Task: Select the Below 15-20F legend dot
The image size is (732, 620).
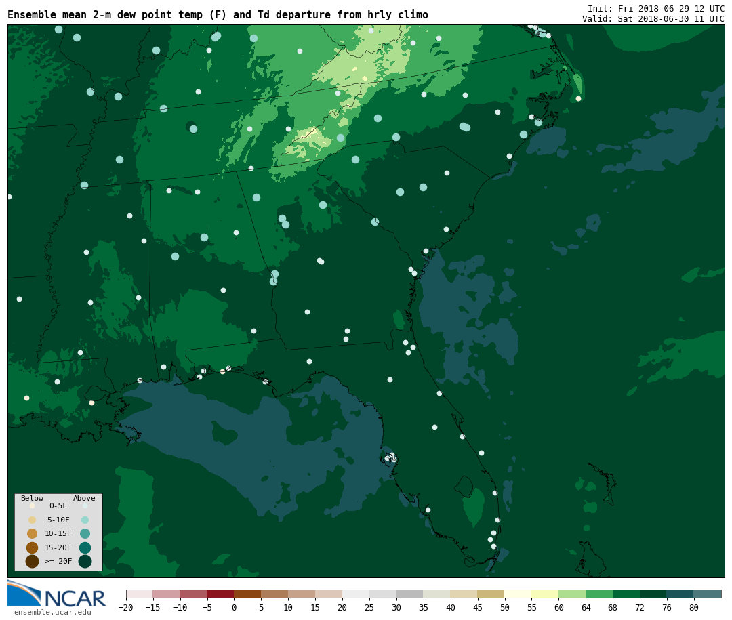Action: point(33,547)
